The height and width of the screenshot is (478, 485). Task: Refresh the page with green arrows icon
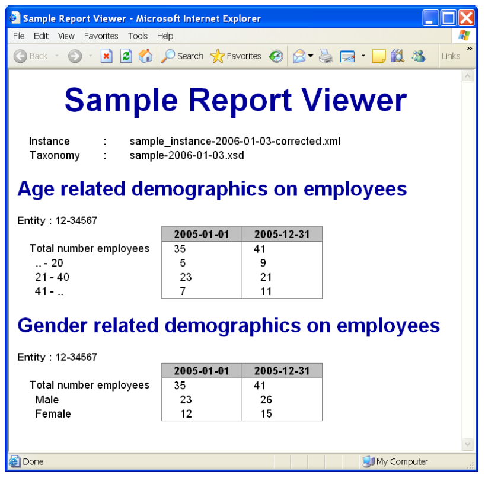pos(126,56)
